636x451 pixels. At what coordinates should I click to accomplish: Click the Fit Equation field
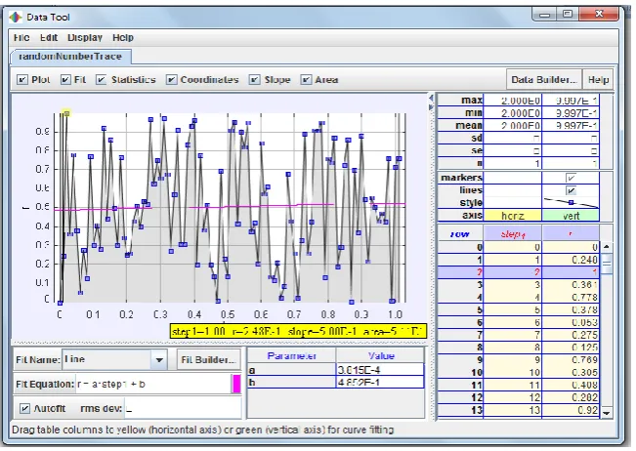[x=153, y=384]
